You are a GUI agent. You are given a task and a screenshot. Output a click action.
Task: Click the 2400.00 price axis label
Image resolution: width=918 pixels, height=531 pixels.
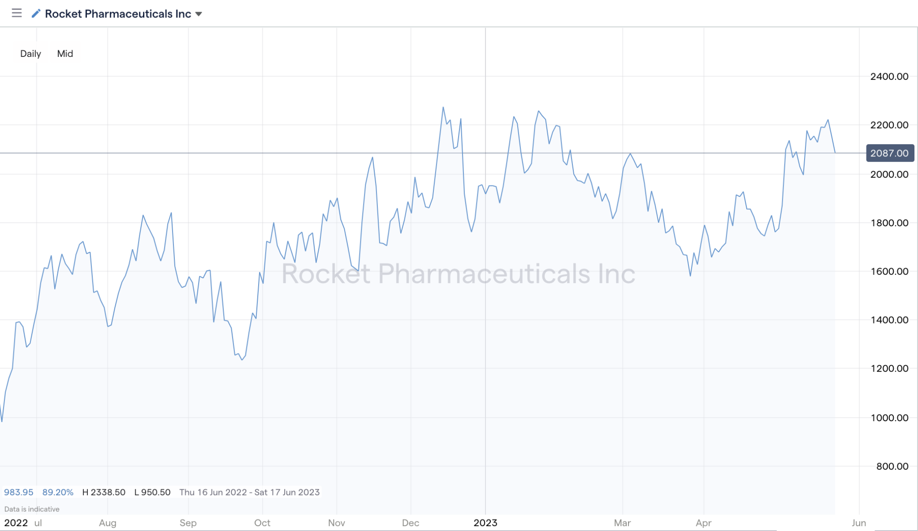(x=889, y=77)
